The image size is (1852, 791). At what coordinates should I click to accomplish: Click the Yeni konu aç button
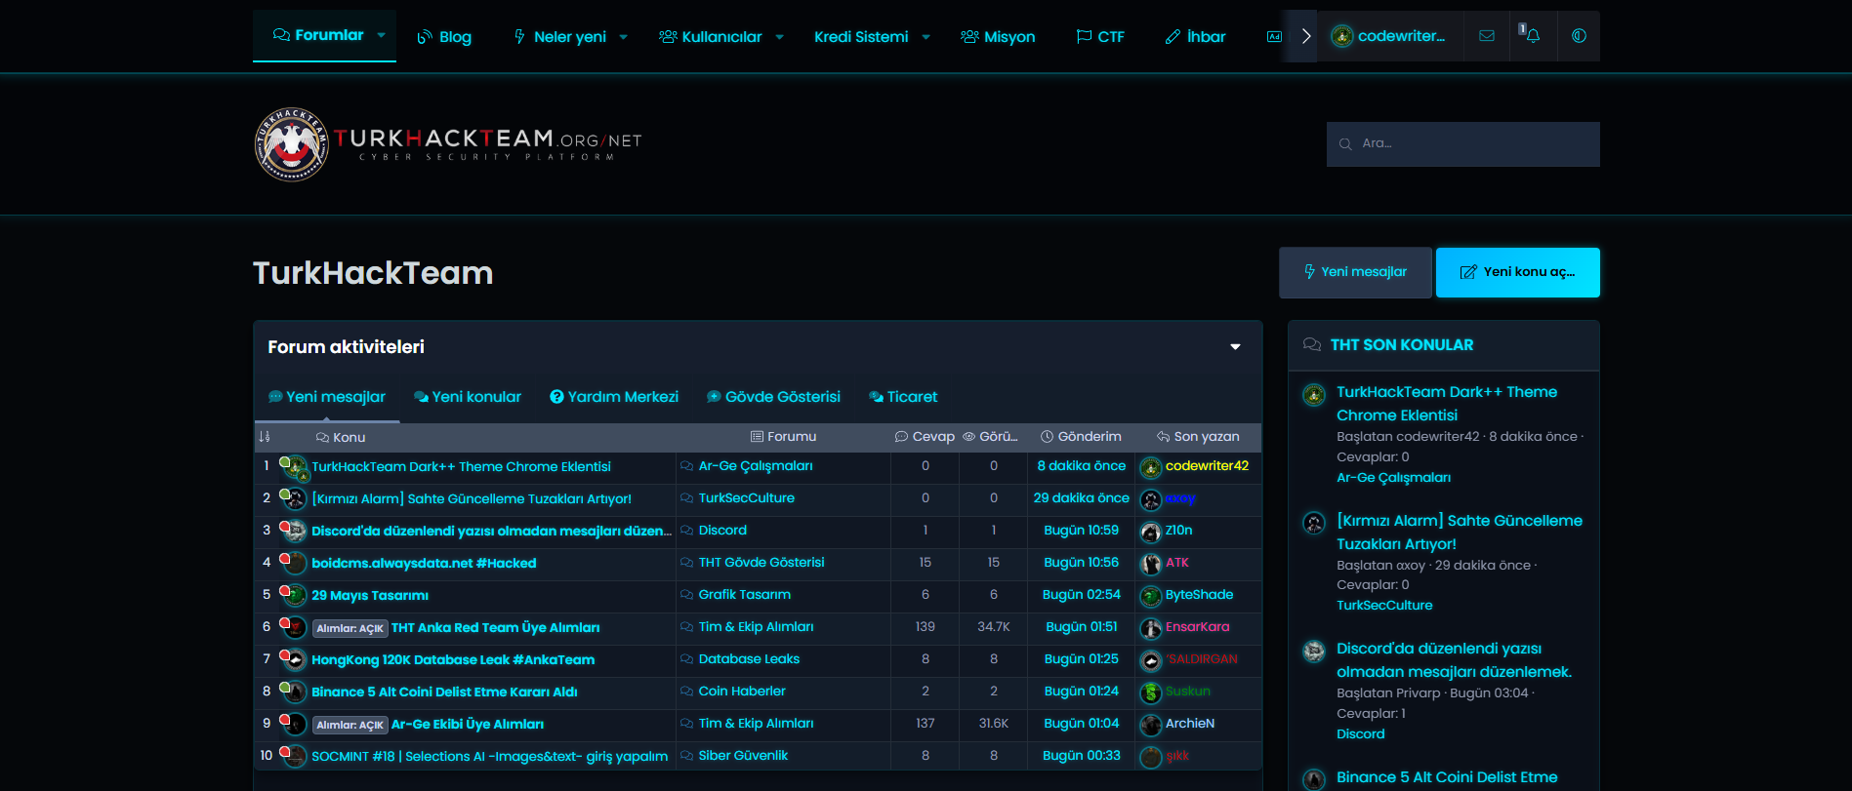(1517, 272)
